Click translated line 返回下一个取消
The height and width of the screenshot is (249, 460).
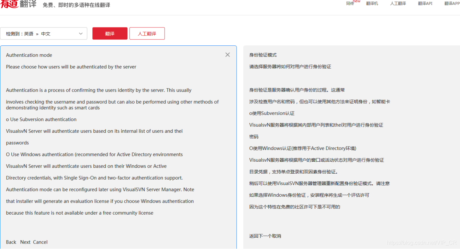(265, 236)
